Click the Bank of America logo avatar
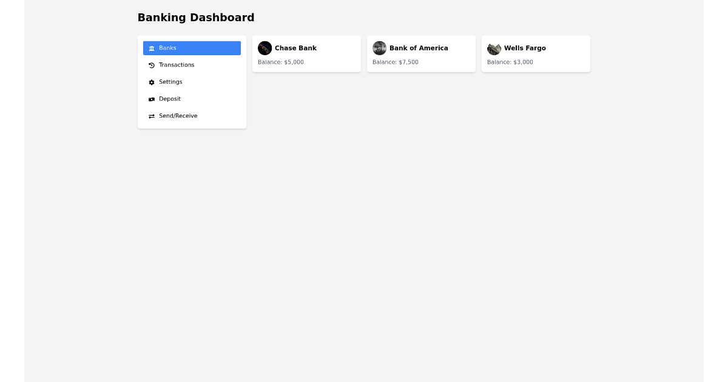The image size is (728, 382). pos(380,48)
